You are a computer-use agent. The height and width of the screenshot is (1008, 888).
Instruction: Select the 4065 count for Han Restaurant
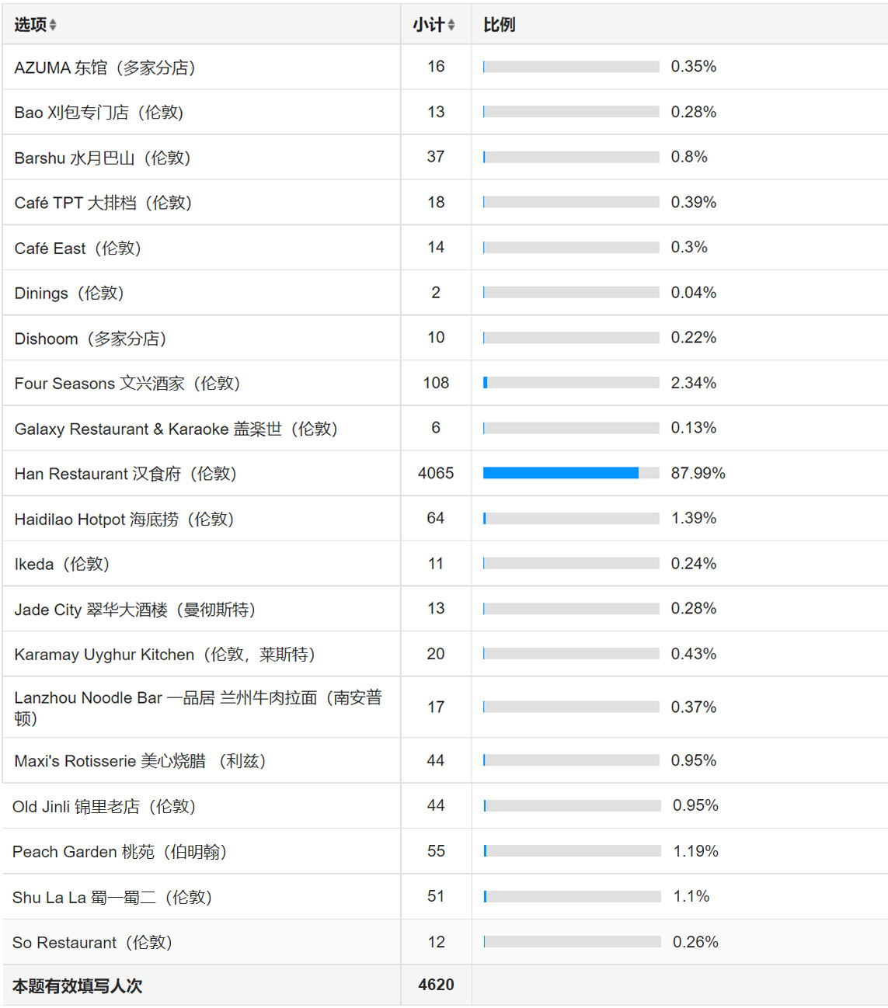436,473
